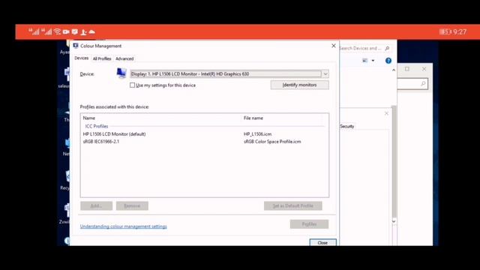Click the Colour Management title bar icon
This screenshot has height=270, width=480.
tap(76, 46)
